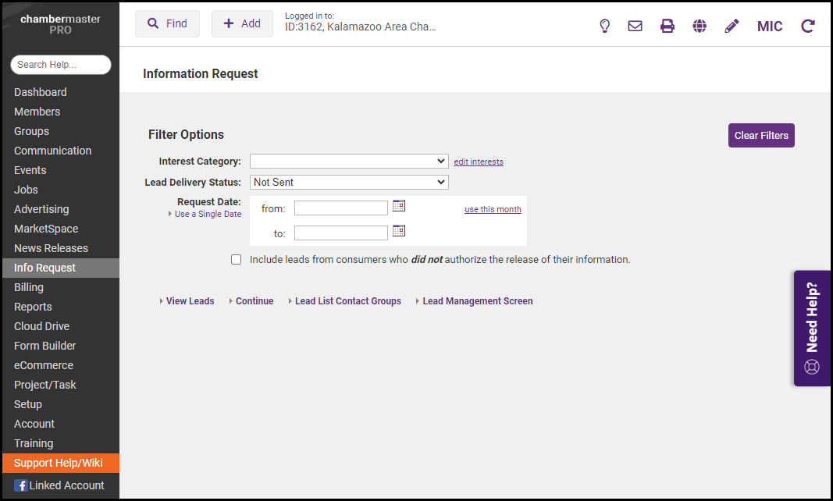Open calendar picker for the from date
The height and width of the screenshot is (501, 833).
[399, 206]
